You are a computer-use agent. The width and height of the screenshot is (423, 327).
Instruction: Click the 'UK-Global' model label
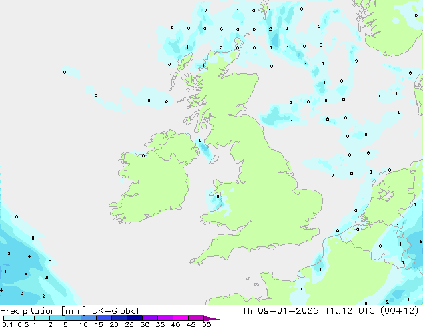[x=115, y=311]
